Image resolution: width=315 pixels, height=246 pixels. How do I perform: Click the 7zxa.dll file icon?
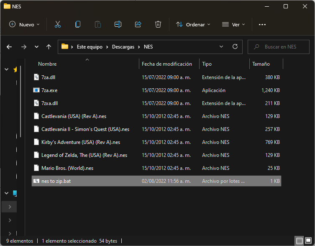36,103
